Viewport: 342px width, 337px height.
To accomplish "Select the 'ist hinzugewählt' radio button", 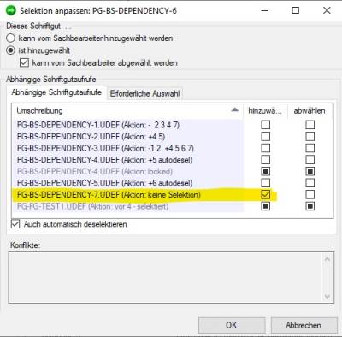I will click(10, 50).
